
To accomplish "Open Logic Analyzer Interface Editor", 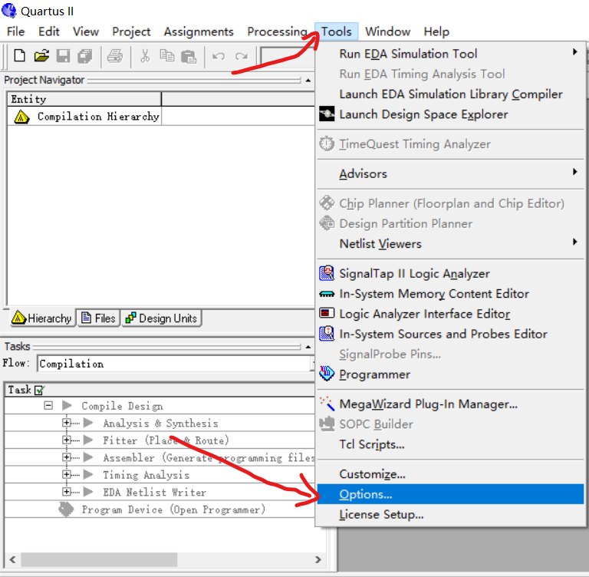I will click(424, 314).
